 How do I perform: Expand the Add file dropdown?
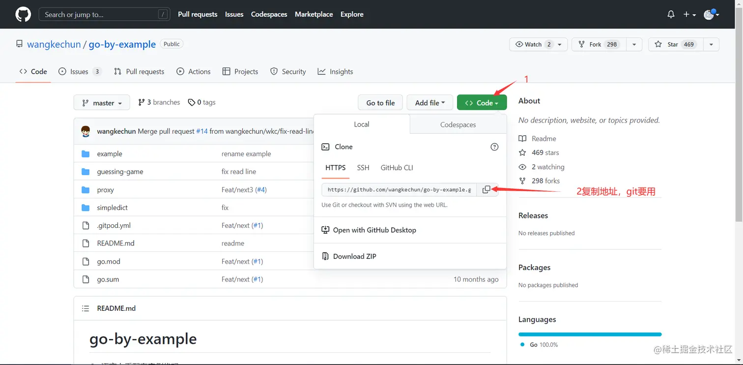430,102
